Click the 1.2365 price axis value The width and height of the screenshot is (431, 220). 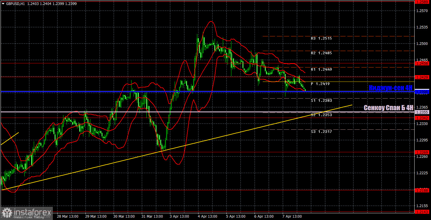[x=422, y=107]
